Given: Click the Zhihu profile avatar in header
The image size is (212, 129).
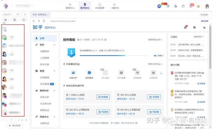Looking at the screenshot, I should [204, 28].
